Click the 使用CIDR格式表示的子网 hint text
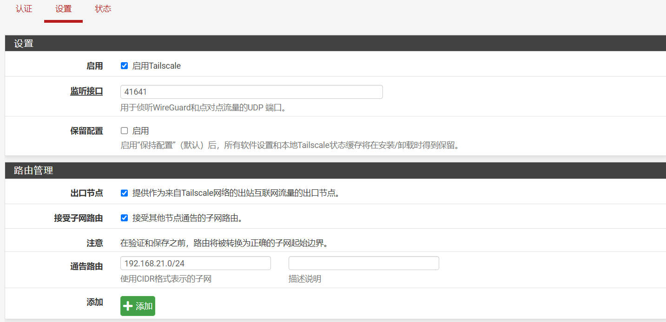 165,279
